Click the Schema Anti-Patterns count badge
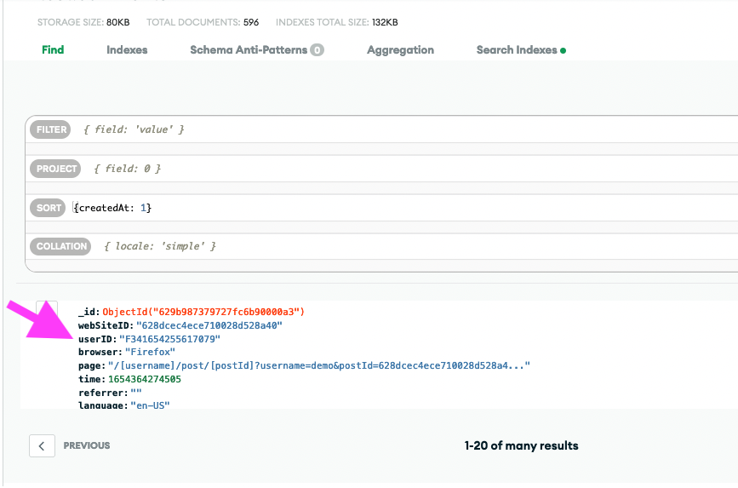Screen dimensions: 738x488 pos(317,50)
